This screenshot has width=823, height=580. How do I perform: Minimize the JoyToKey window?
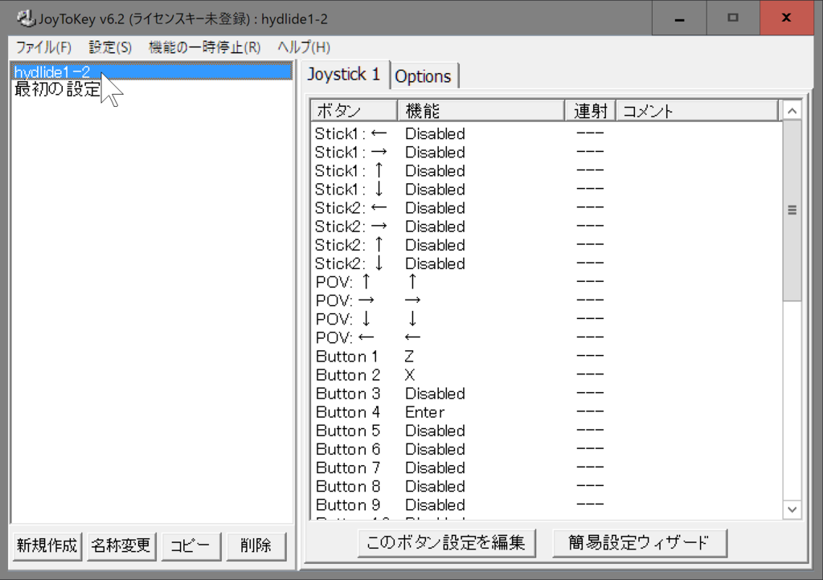coord(679,18)
